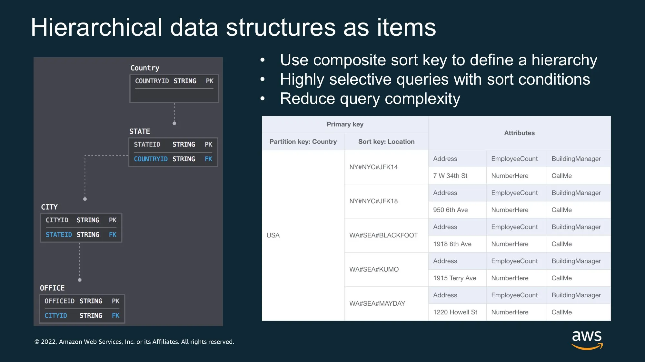The height and width of the screenshot is (362, 645).
Task: Click the AWS logo
Action: tap(587, 340)
